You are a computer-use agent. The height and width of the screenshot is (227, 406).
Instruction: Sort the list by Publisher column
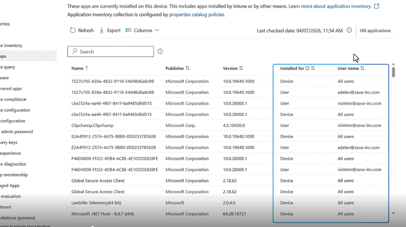188,69
